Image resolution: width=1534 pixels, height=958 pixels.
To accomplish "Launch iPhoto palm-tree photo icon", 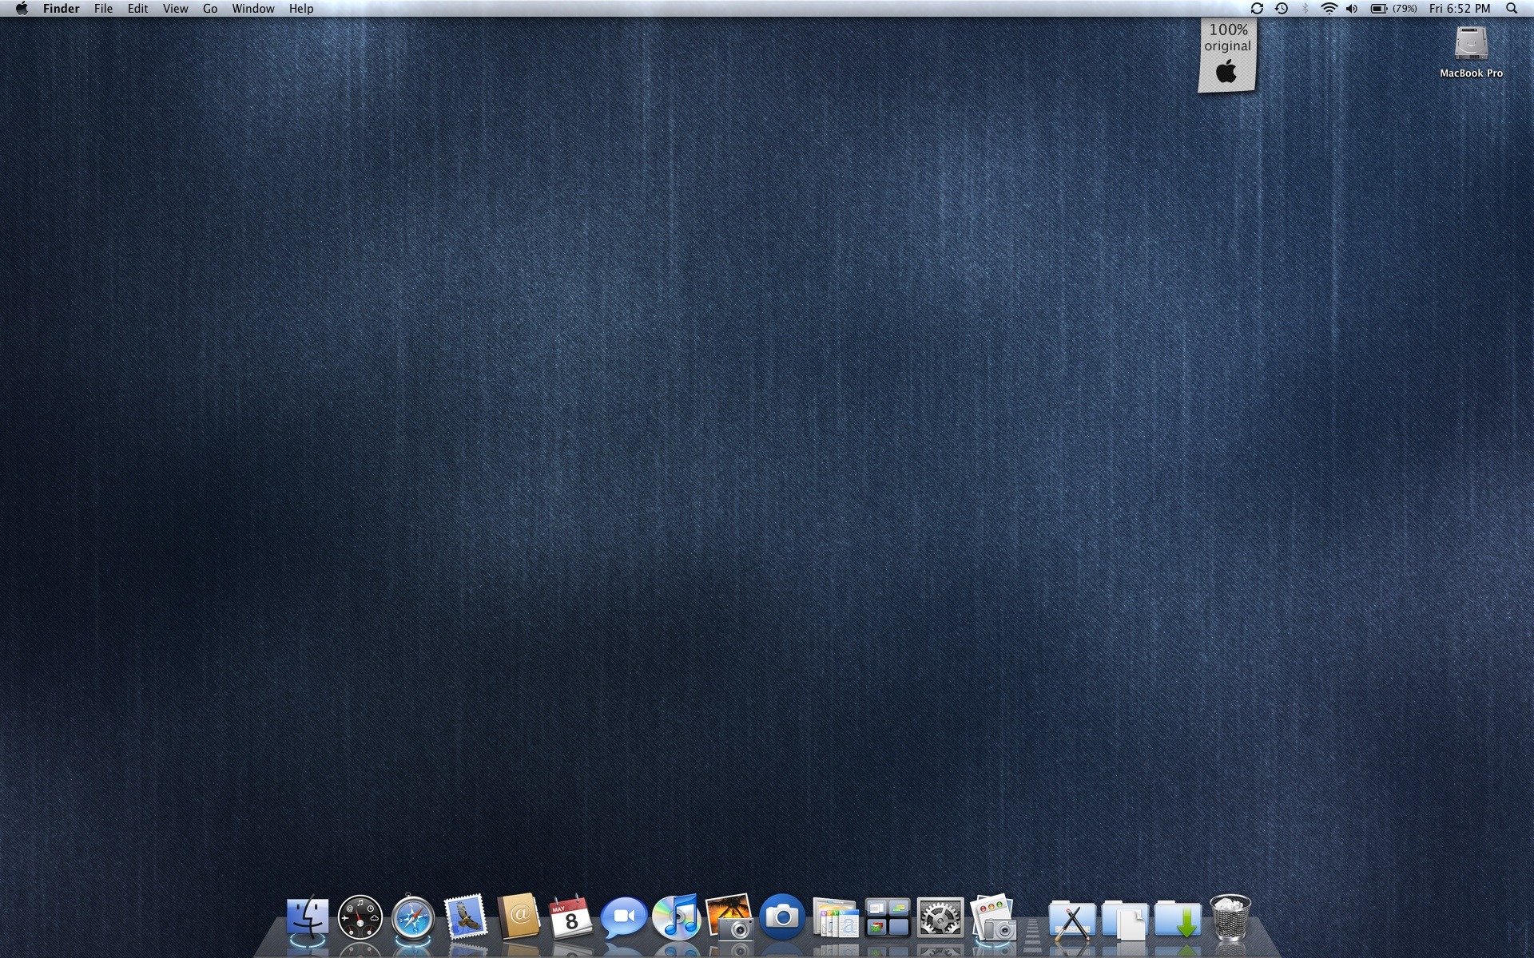I will [x=729, y=918].
